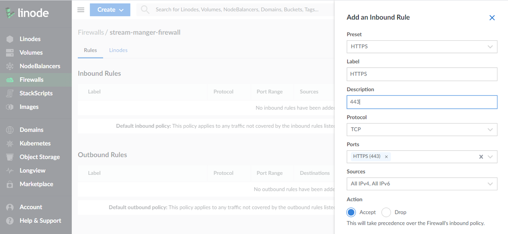Select the Drop action radio button
This screenshot has width=508, height=234.
(x=386, y=212)
